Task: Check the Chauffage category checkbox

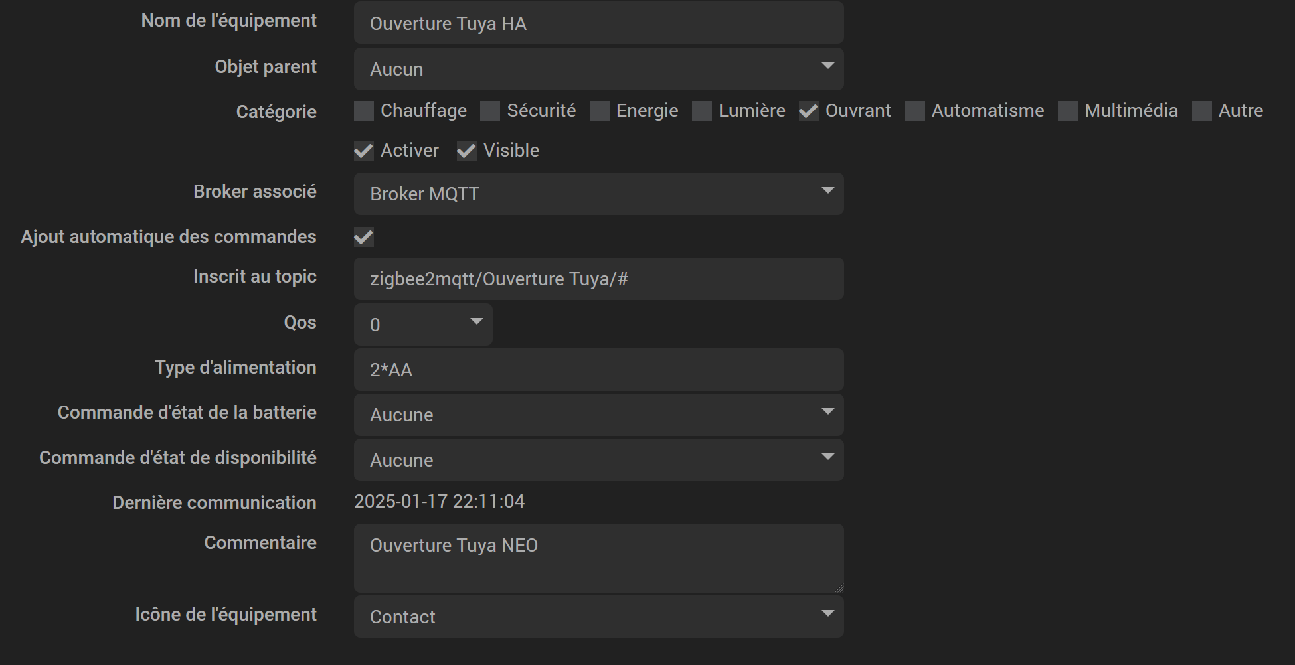Action: point(364,111)
